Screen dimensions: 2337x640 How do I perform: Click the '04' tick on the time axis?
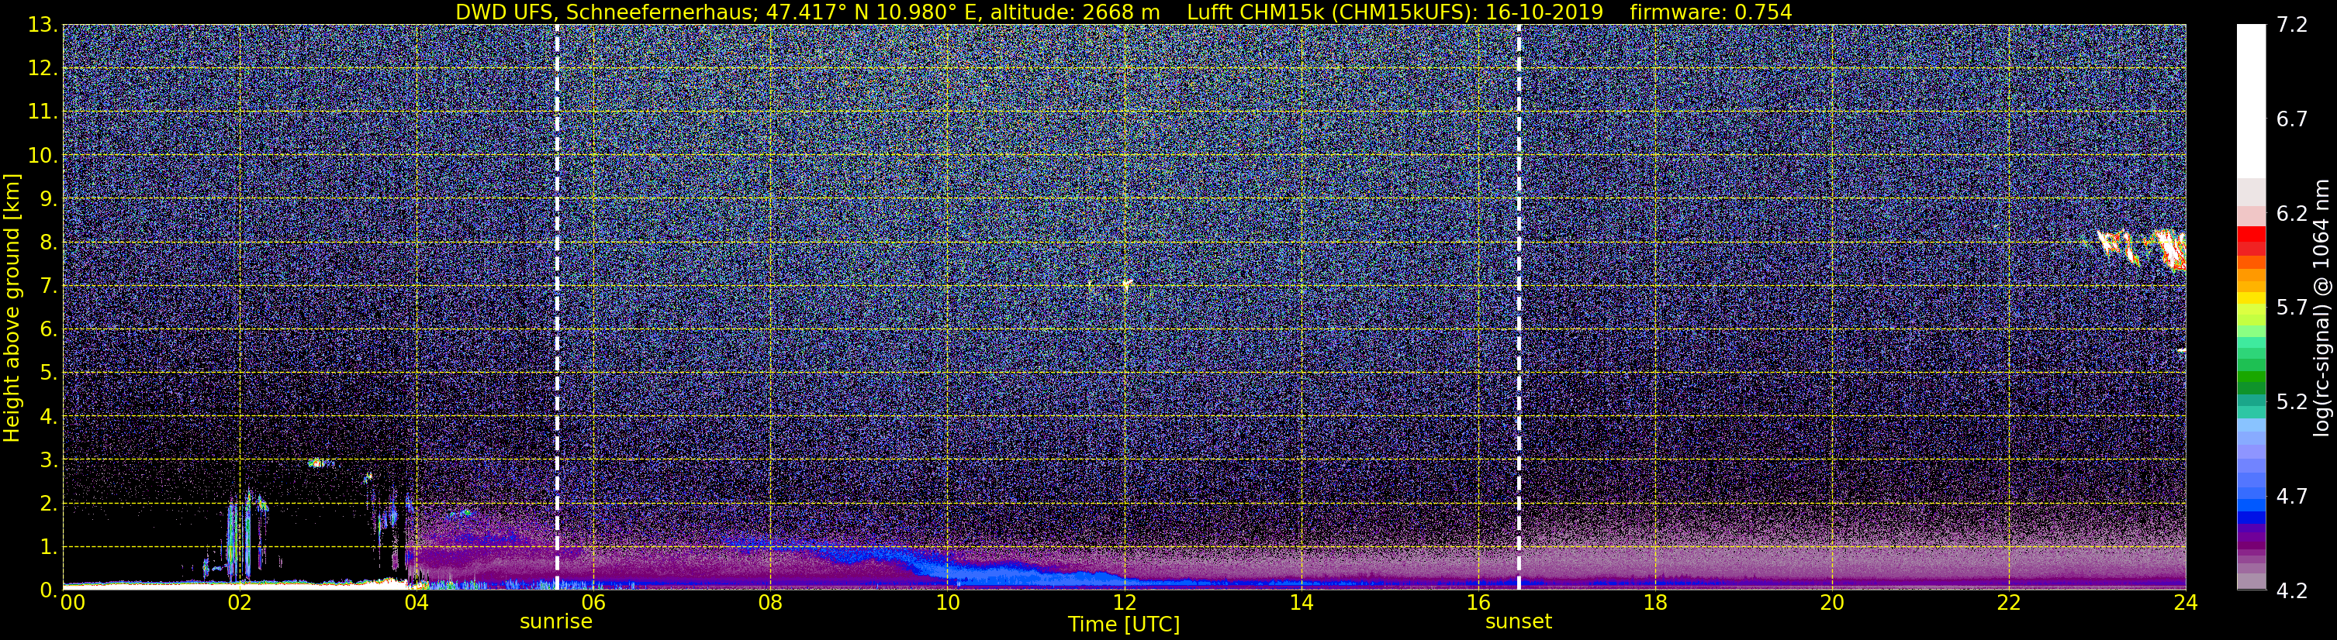(x=417, y=604)
